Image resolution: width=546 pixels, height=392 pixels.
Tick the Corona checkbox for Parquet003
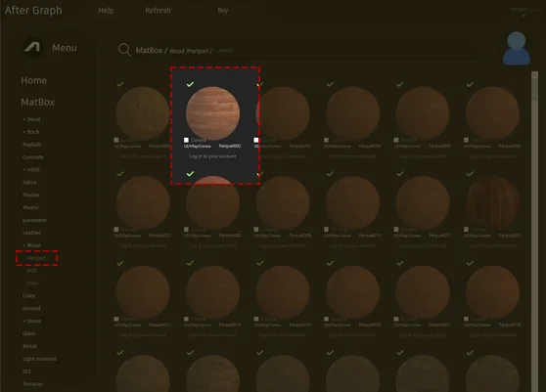coord(256,140)
